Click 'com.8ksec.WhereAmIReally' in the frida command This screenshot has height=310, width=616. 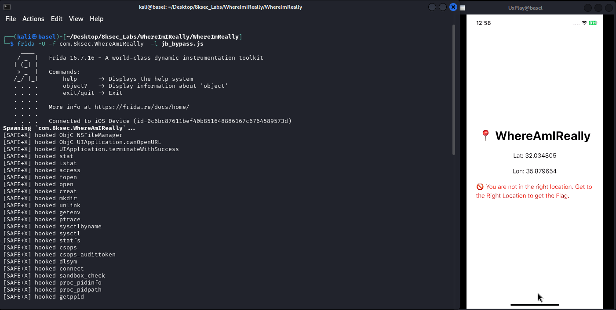pos(102,44)
